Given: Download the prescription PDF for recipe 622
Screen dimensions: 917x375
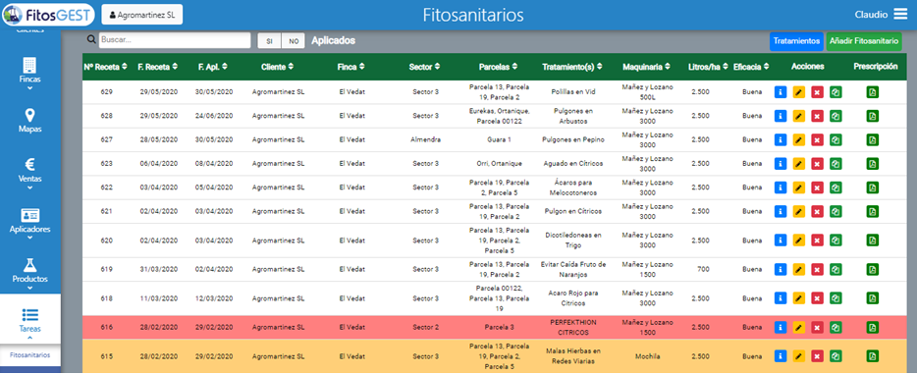Looking at the screenshot, I should tap(873, 187).
